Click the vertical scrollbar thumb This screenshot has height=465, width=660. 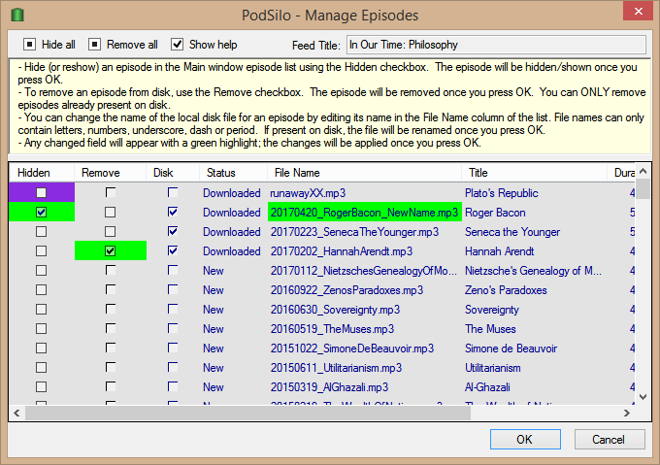click(x=643, y=188)
